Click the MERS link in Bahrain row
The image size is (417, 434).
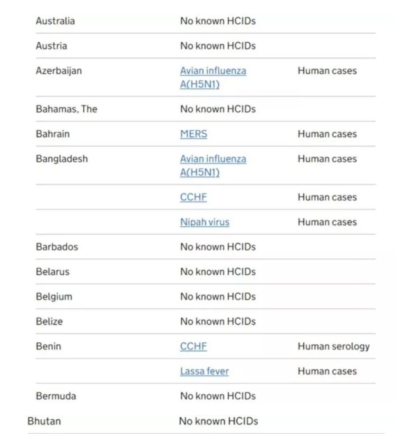194,134
